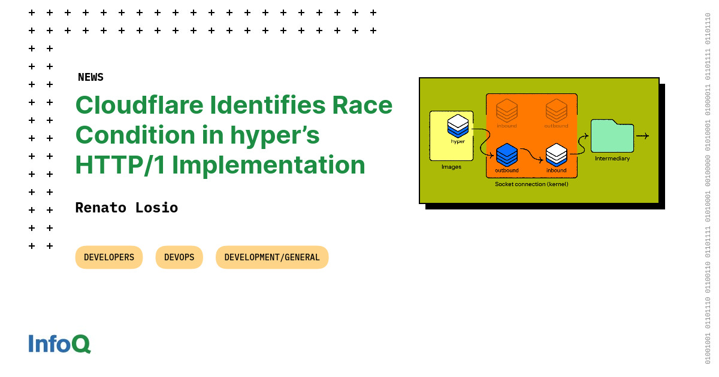Click the hyper stack icon in the diagram

[458, 126]
